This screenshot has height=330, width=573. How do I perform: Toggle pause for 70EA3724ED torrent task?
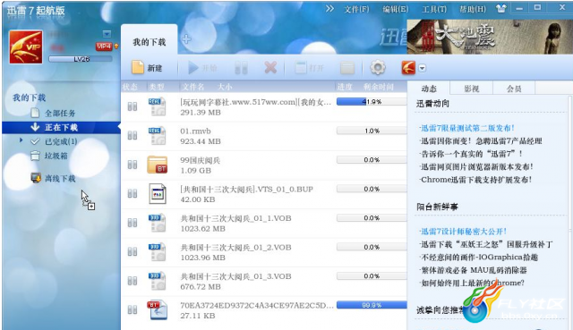(133, 310)
